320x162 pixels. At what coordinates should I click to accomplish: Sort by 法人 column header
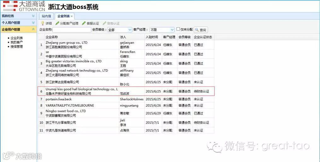coord(132,37)
